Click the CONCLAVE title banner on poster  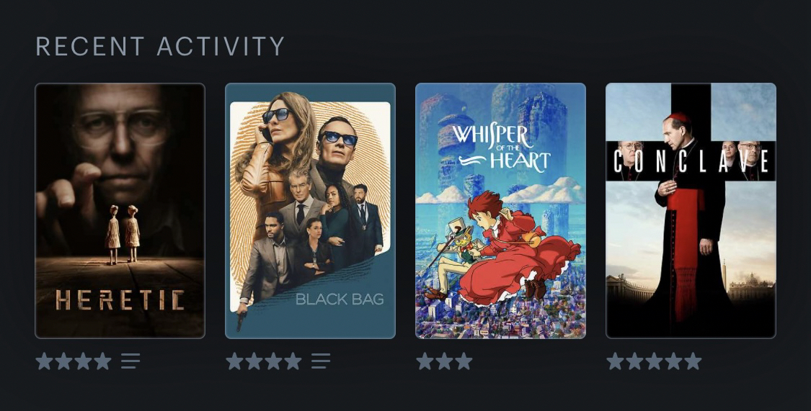[691, 161]
